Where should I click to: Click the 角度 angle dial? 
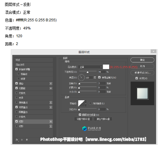click(81, 77)
